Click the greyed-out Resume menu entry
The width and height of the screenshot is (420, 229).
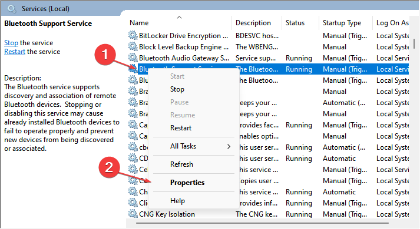coord(183,115)
